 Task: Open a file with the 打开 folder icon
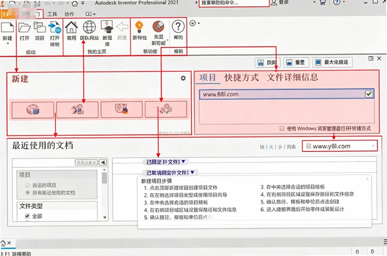[25, 27]
